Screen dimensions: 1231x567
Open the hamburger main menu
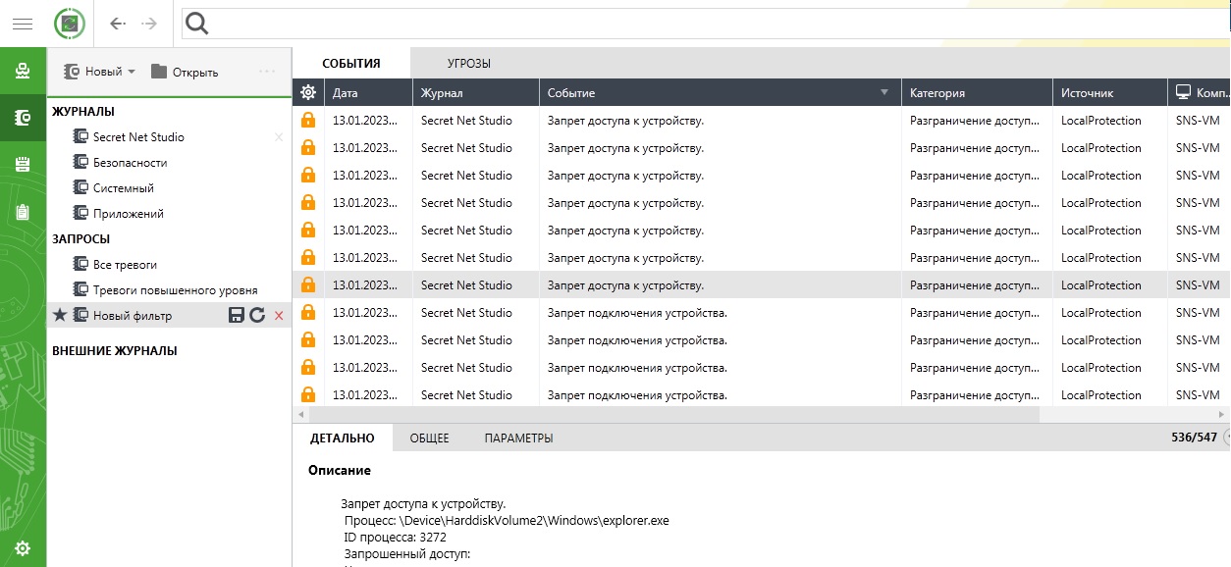point(22,24)
